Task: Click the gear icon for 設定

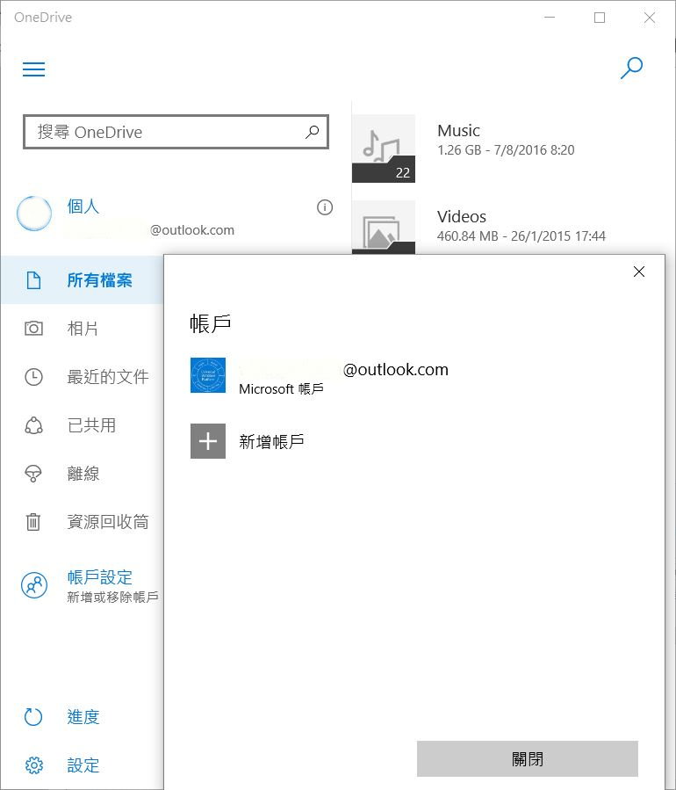Action: point(33,765)
